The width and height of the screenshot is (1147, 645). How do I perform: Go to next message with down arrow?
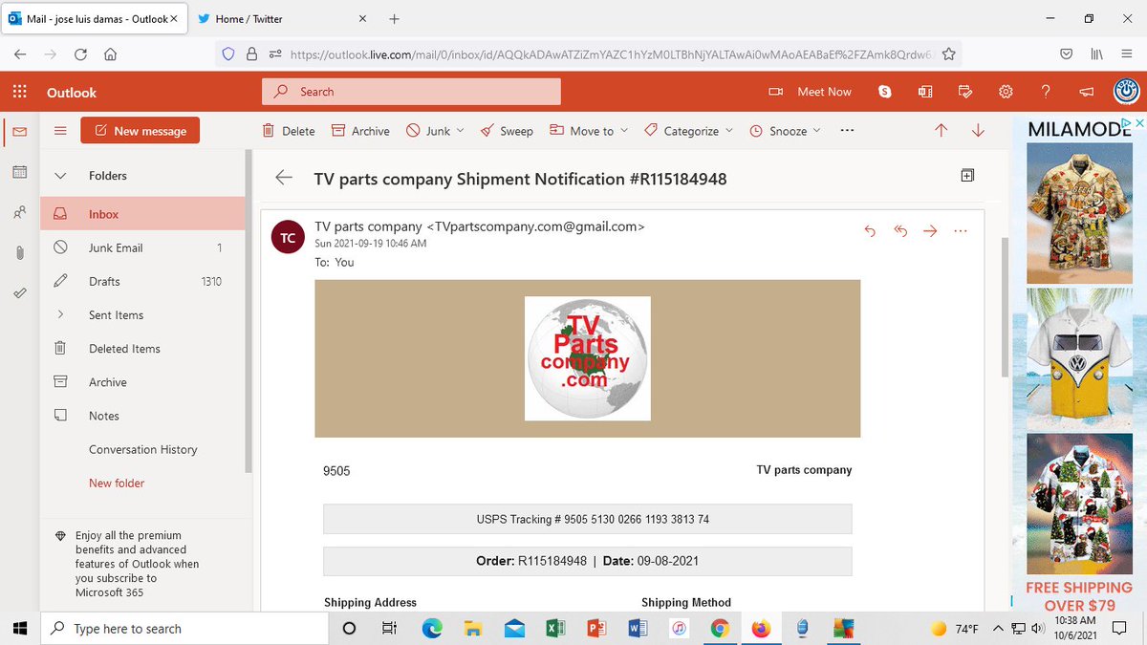coord(978,131)
